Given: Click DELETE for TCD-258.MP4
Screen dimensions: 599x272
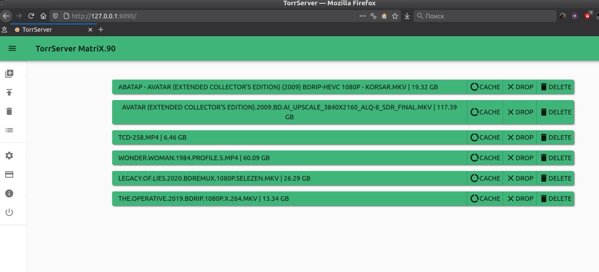Looking at the screenshot, I should [x=555, y=137].
